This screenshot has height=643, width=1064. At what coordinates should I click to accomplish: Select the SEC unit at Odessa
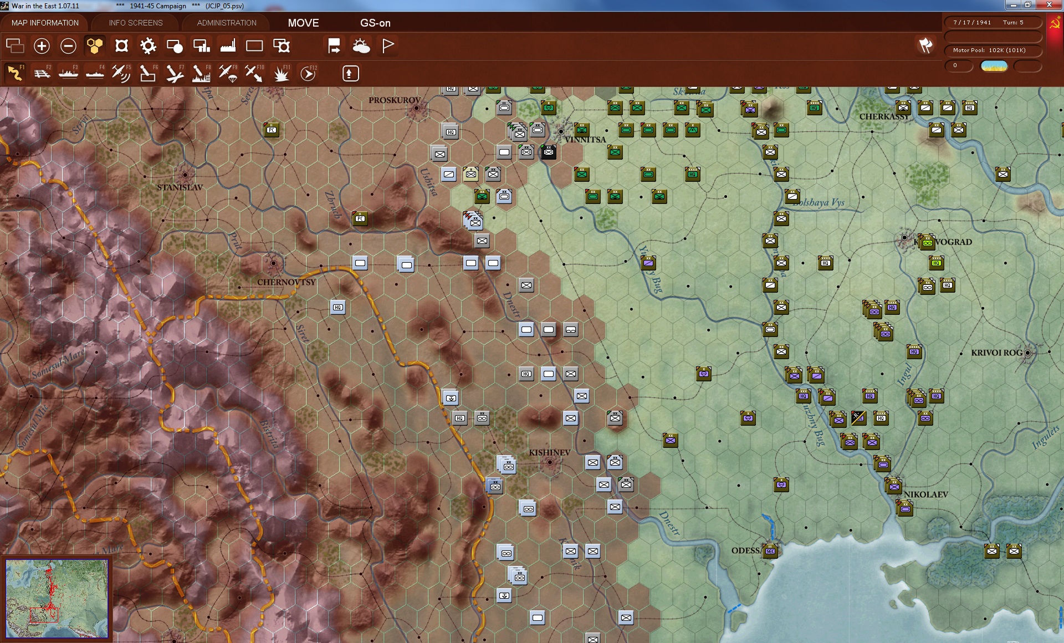pos(770,551)
